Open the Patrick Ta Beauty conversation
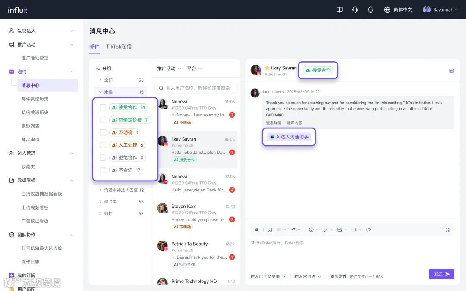The width and height of the screenshot is (466, 291). [196, 254]
